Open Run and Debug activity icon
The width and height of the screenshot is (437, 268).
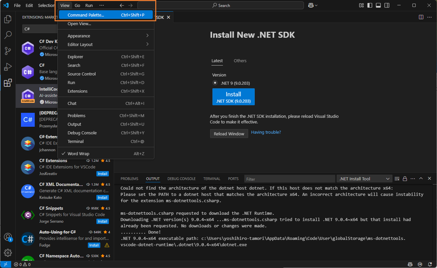(x=8, y=67)
